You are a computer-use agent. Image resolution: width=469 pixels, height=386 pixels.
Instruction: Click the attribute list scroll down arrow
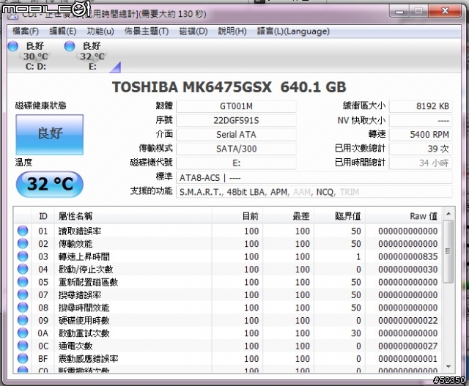tap(448, 366)
